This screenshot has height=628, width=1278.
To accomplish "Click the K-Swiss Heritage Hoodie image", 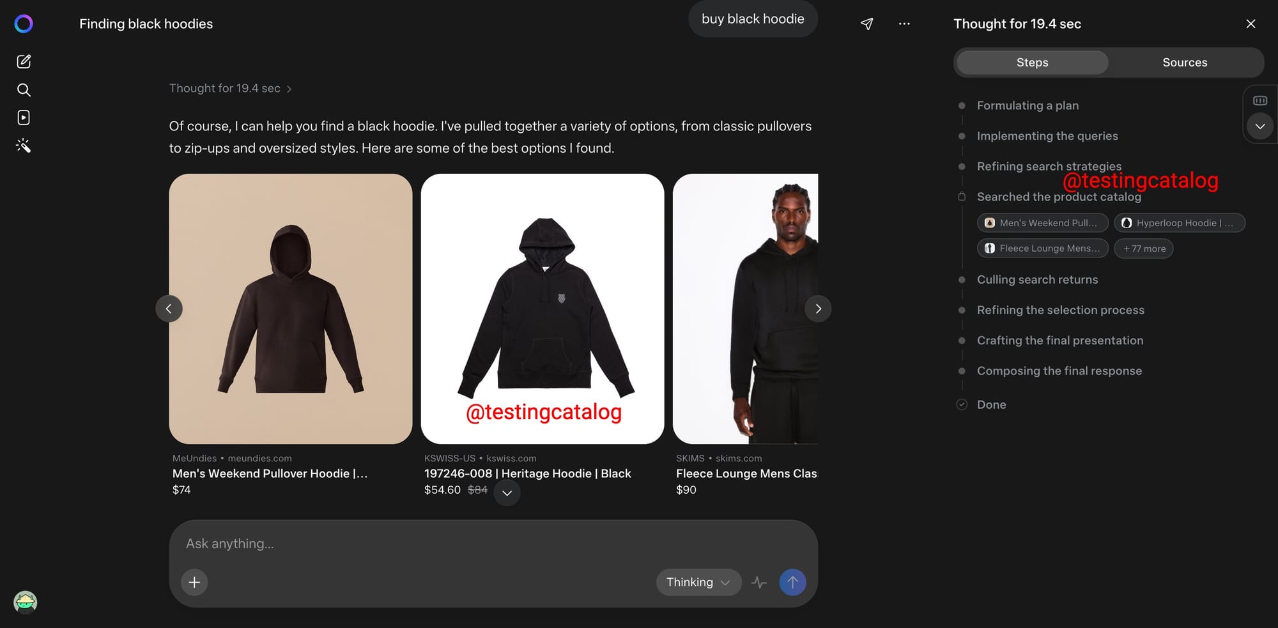I will tap(542, 309).
